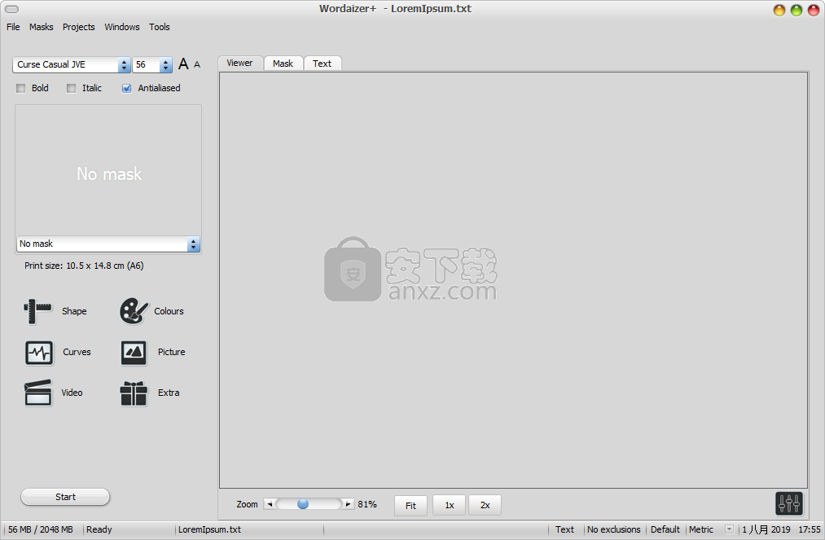825x540 pixels.
Task: Click the Zoom slider handle
Action: (302, 504)
